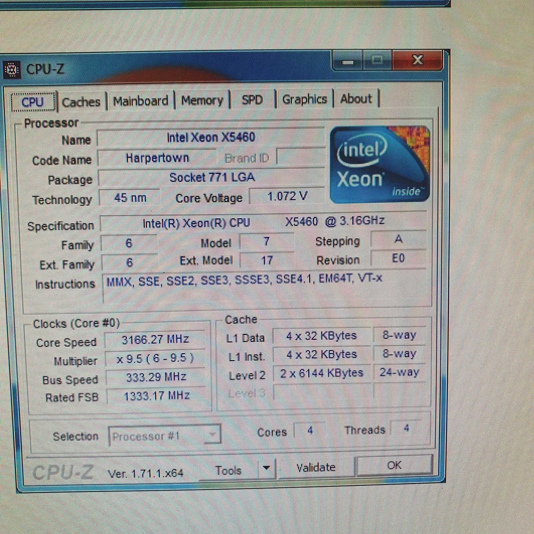The image size is (534, 534).
Task: Click the Intel Xeon inside logo
Action: pyautogui.click(x=380, y=165)
